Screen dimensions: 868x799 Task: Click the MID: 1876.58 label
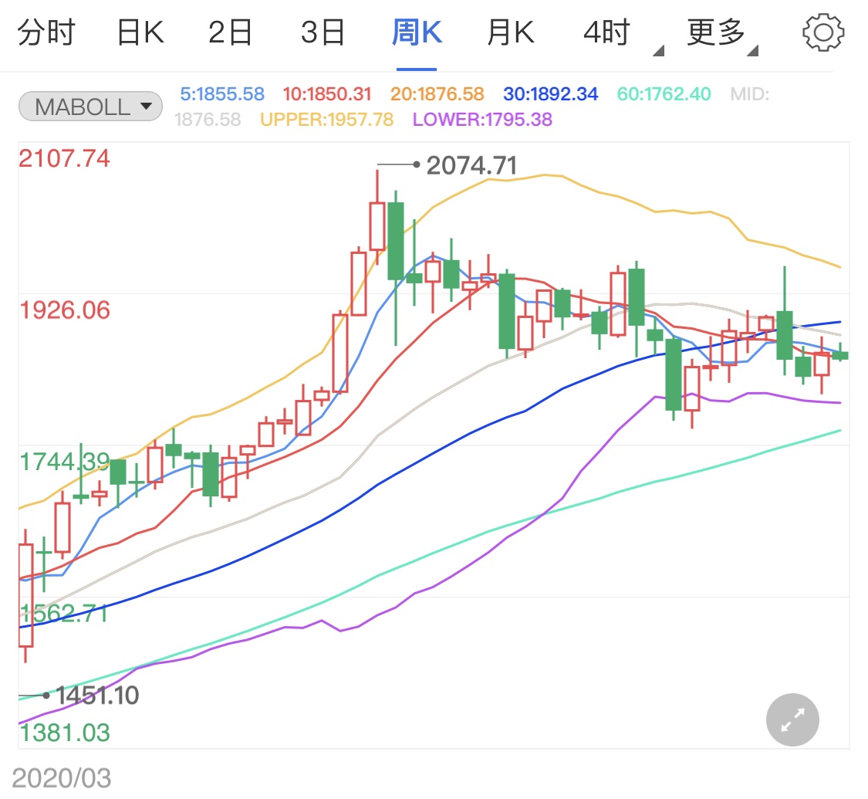point(471,107)
